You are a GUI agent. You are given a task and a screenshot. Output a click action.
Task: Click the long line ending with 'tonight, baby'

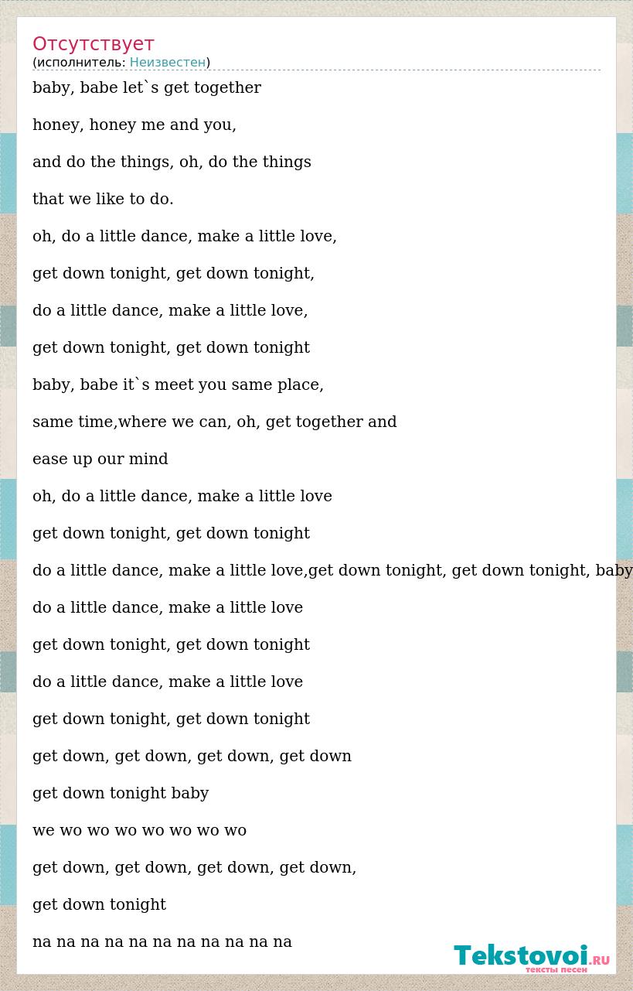click(x=332, y=571)
